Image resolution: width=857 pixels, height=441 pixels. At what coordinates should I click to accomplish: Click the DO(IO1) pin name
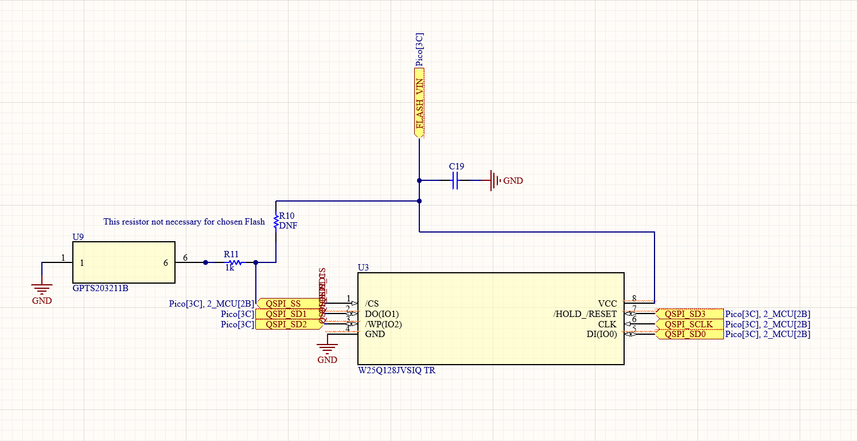[x=381, y=314]
